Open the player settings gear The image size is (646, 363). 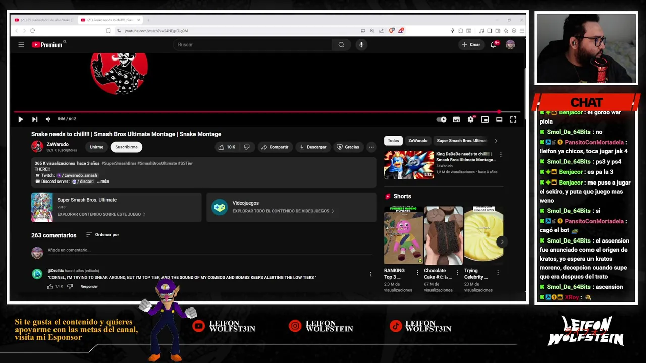click(x=470, y=119)
